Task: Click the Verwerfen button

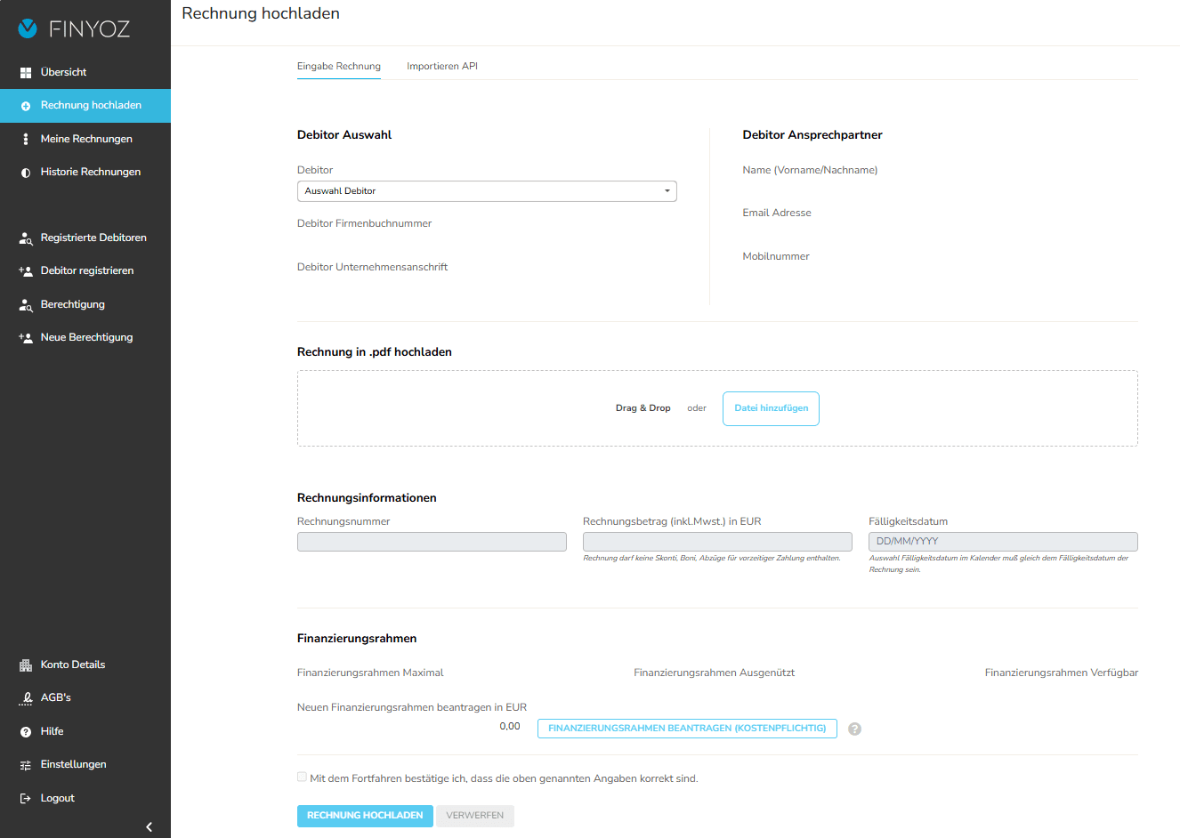Action: (474, 816)
